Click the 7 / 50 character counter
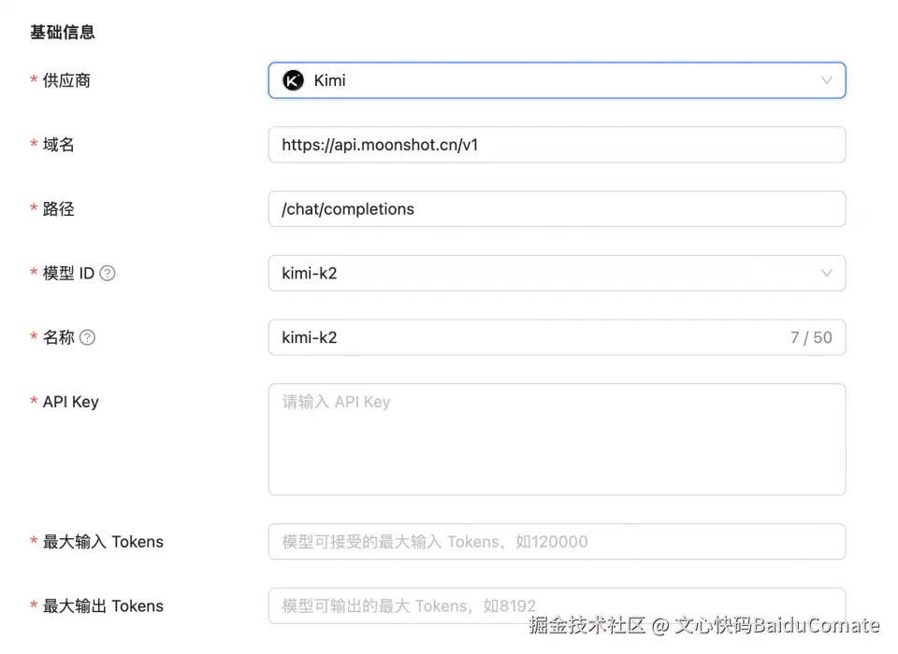 (810, 338)
